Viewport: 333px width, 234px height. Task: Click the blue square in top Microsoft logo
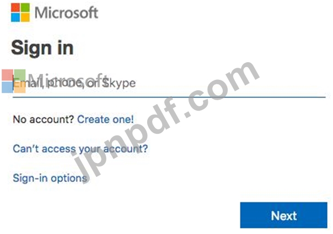(x=15, y=18)
